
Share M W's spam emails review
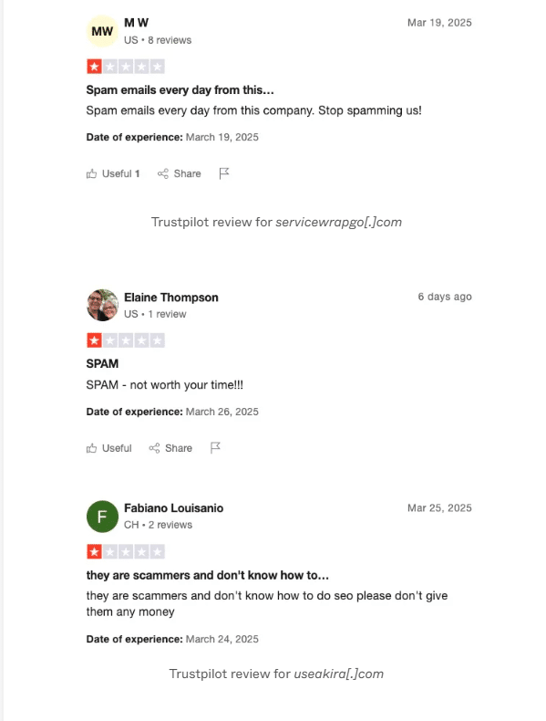tap(179, 173)
